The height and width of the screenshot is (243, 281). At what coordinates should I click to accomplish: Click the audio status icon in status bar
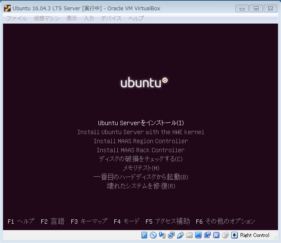(x=162, y=235)
